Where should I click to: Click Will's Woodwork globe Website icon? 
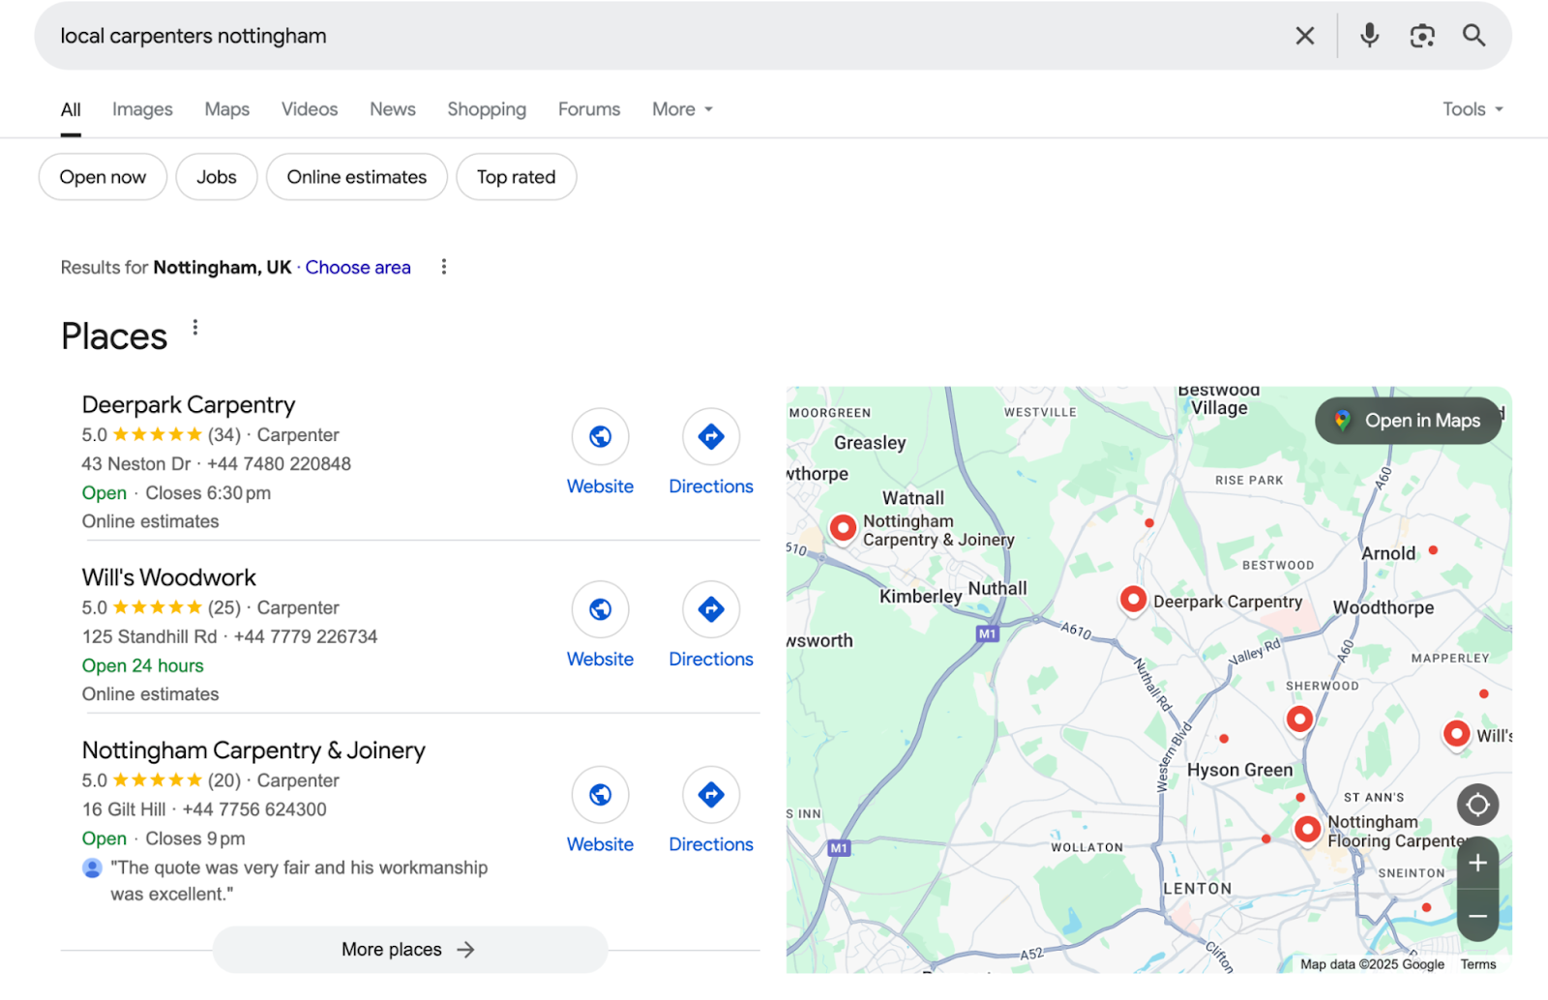point(600,609)
